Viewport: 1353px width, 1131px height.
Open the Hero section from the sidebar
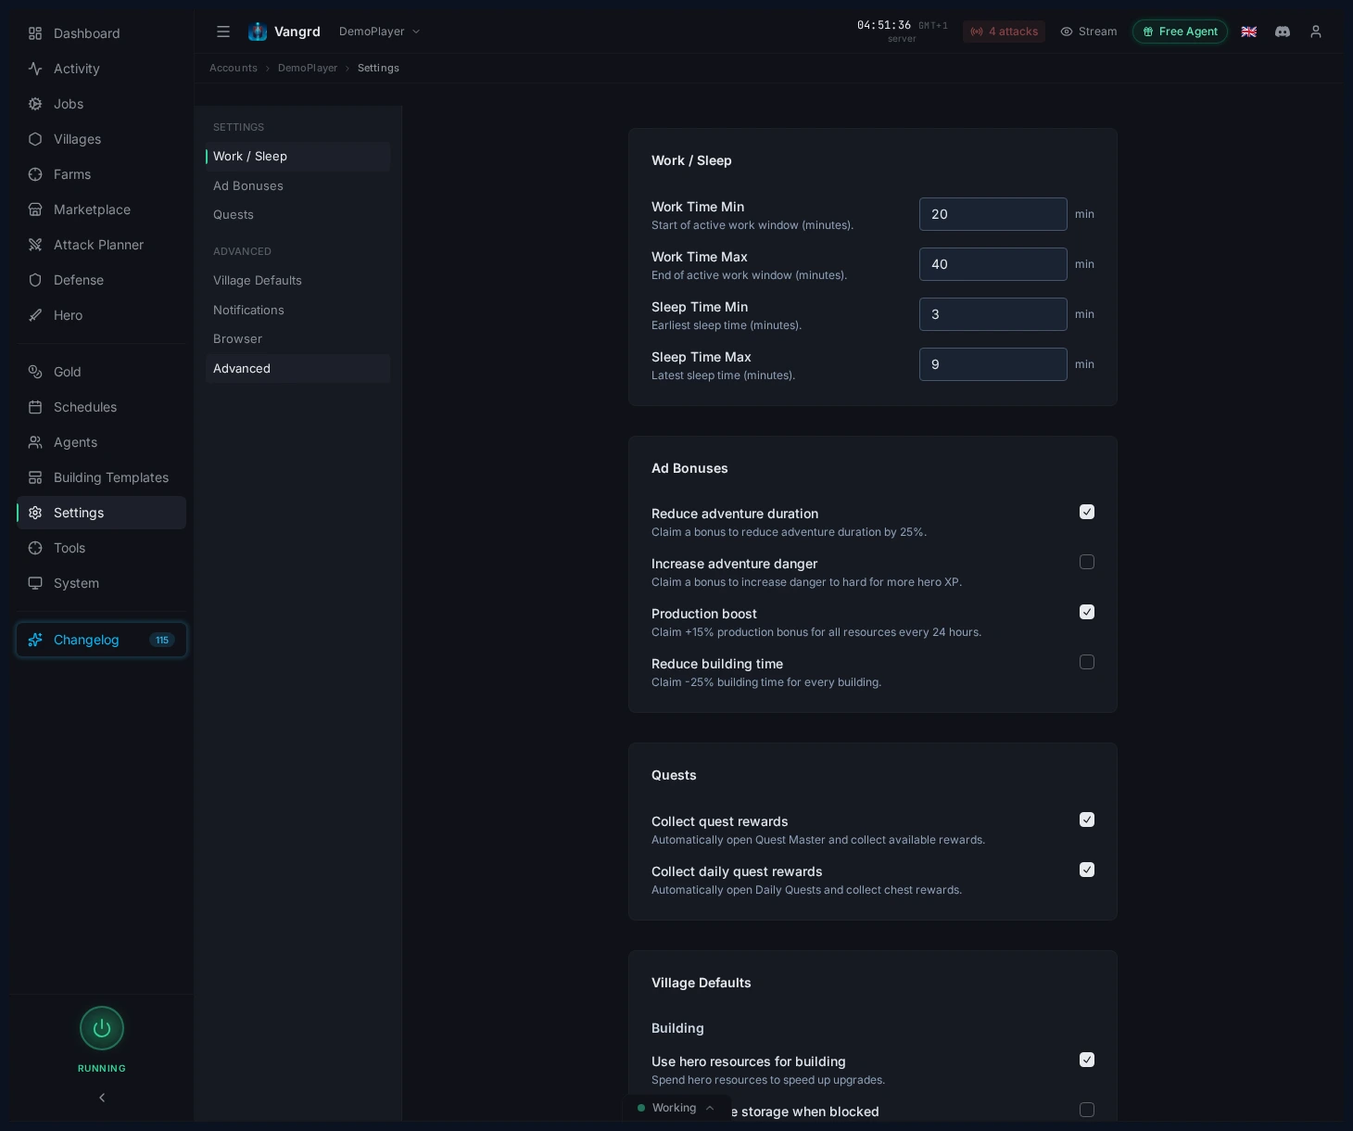34,315
